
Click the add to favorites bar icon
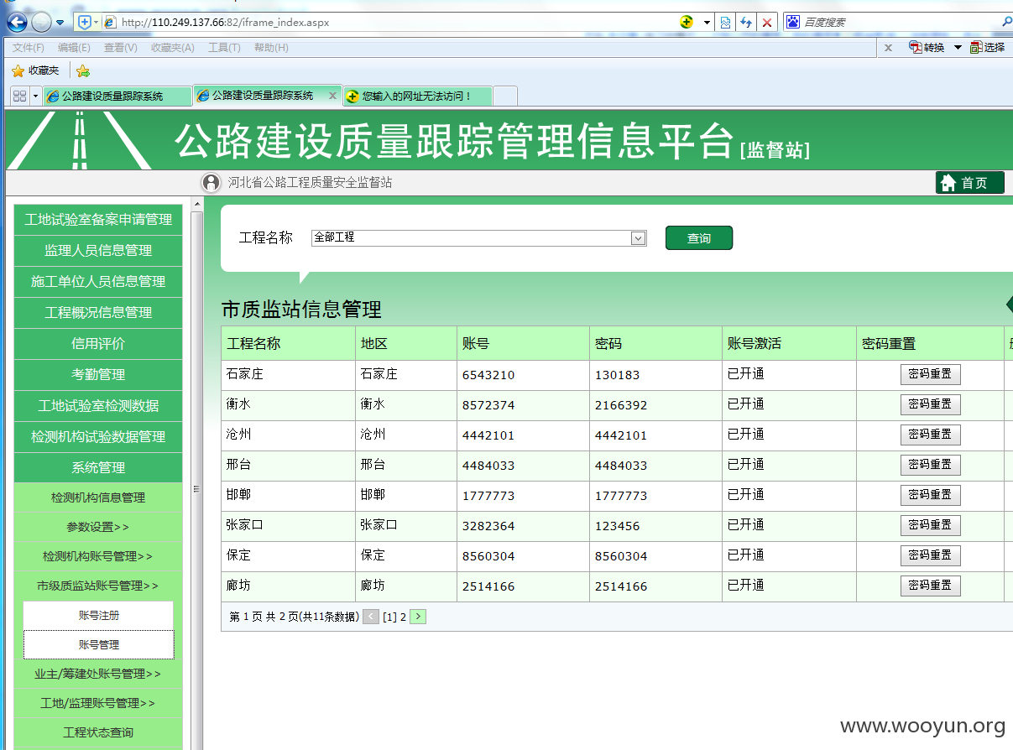click(82, 71)
